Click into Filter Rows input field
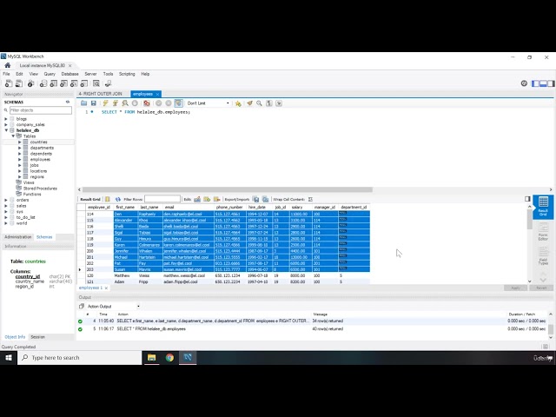This screenshot has width=556, height=417. (162, 199)
